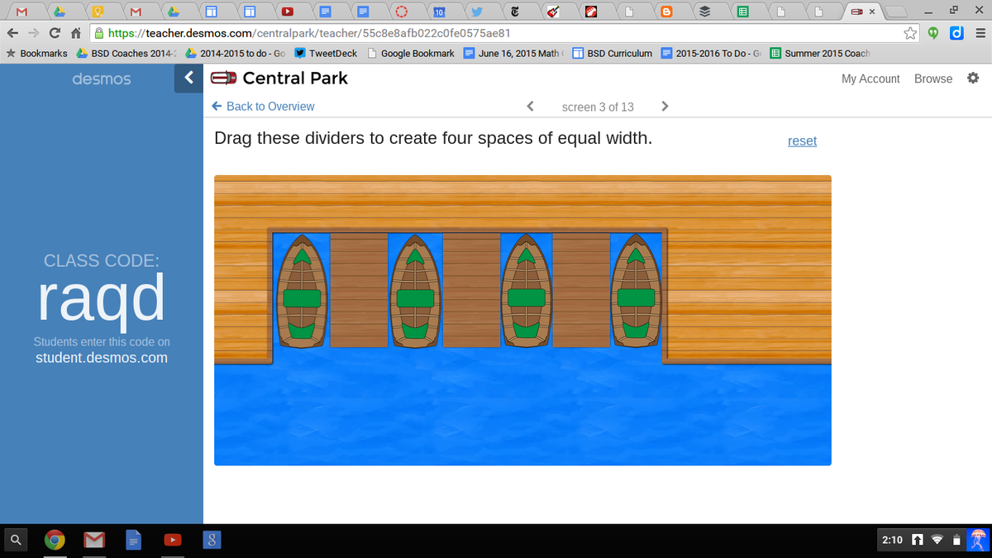This screenshot has width=992, height=558.
Task: Open the Google Bookmark bookmark
Action: click(411, 53)
